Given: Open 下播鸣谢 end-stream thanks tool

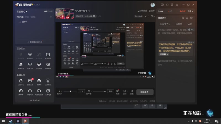Looking at the screenshot, I should [48, 92].
